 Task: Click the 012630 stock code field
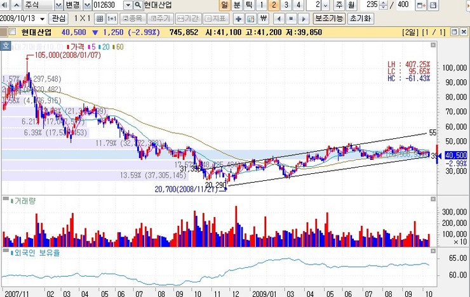pos(108,5)
